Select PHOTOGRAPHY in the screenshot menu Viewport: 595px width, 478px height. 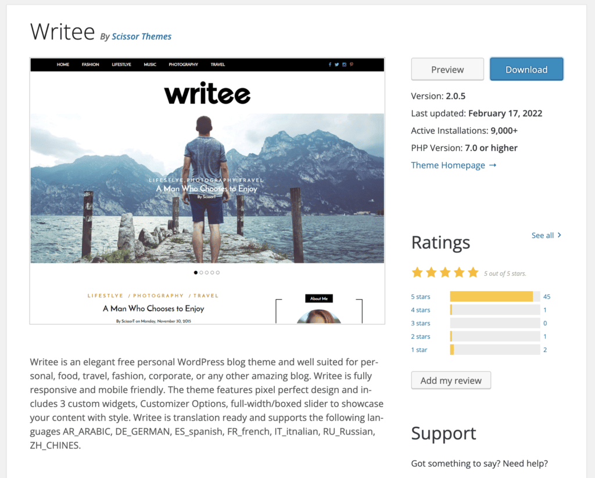point(183,64)
